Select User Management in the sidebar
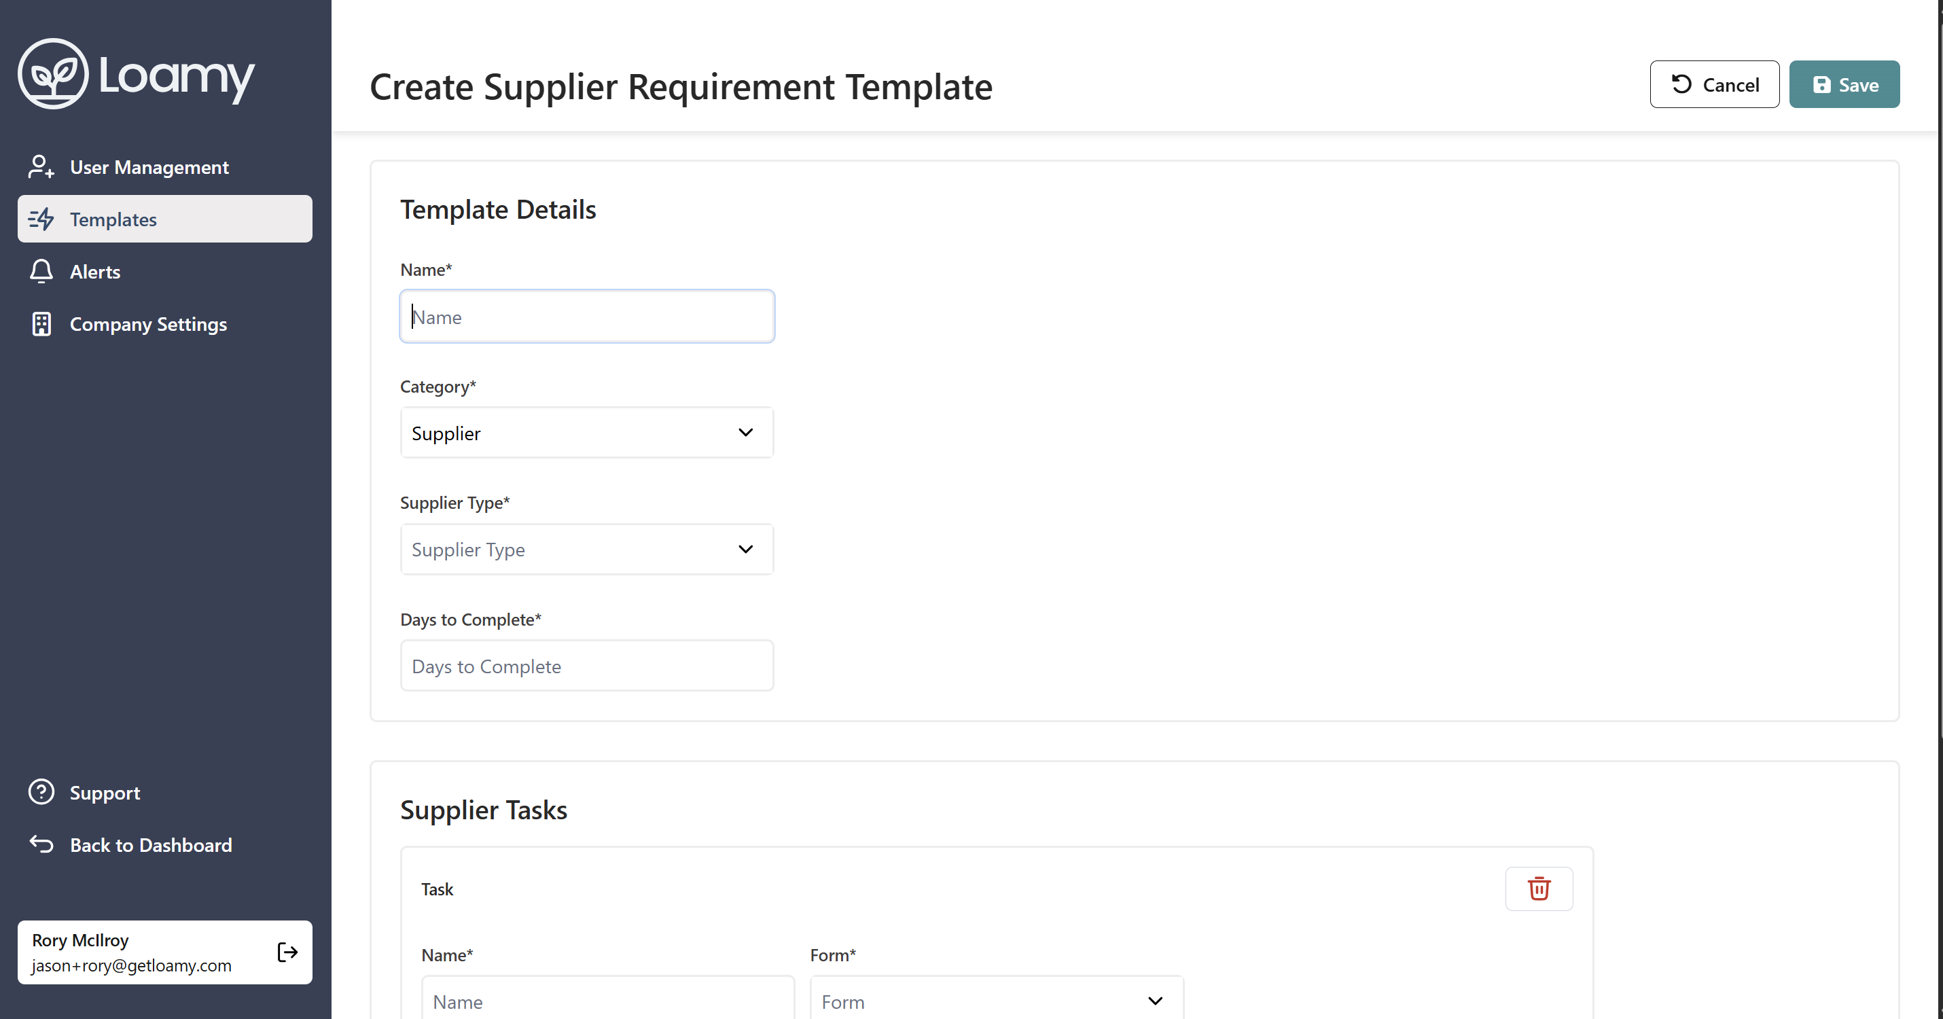 [x=149, y=166]
